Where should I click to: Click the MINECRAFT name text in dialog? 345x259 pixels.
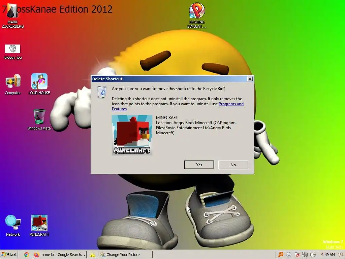coord(167,118)
